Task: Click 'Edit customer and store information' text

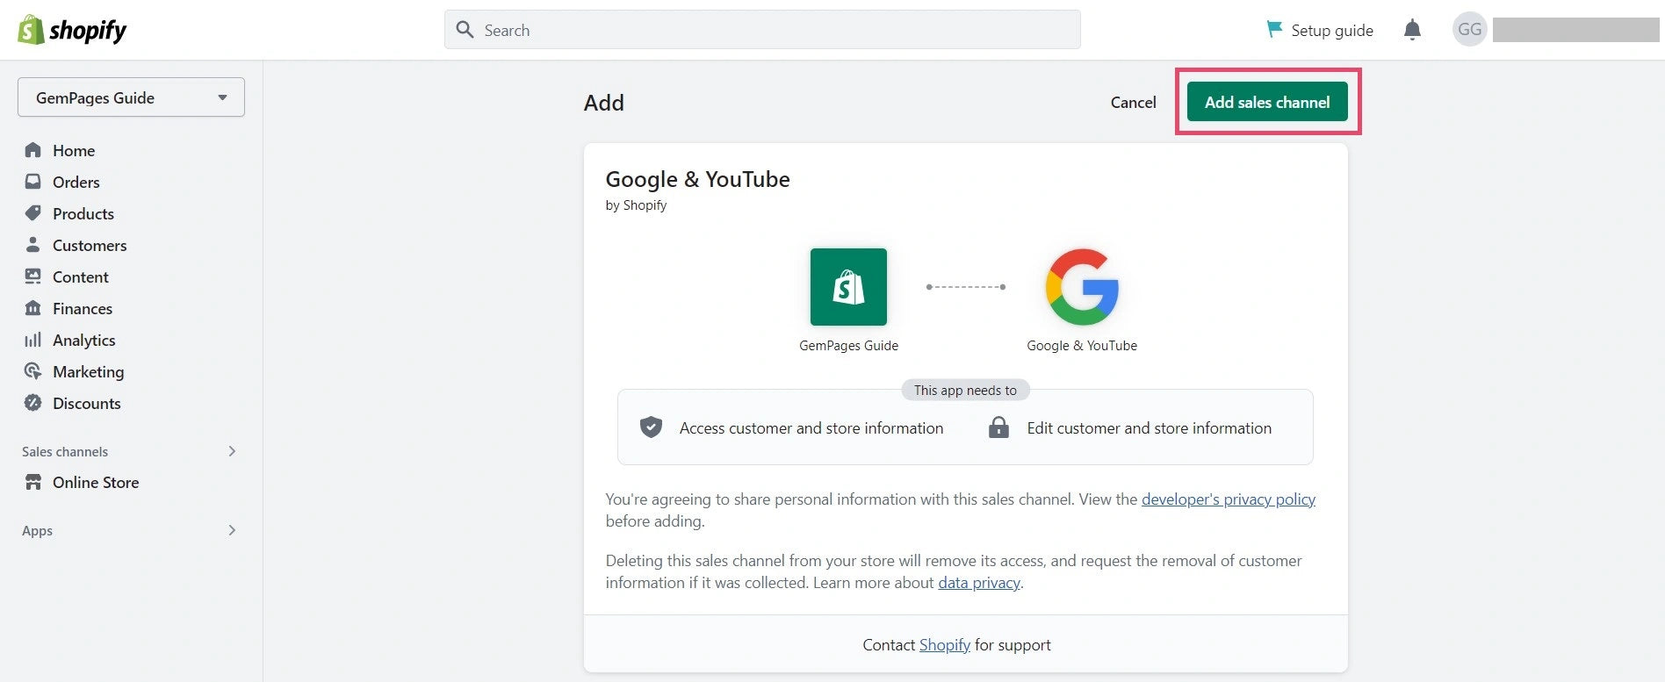Action: 1149,427
